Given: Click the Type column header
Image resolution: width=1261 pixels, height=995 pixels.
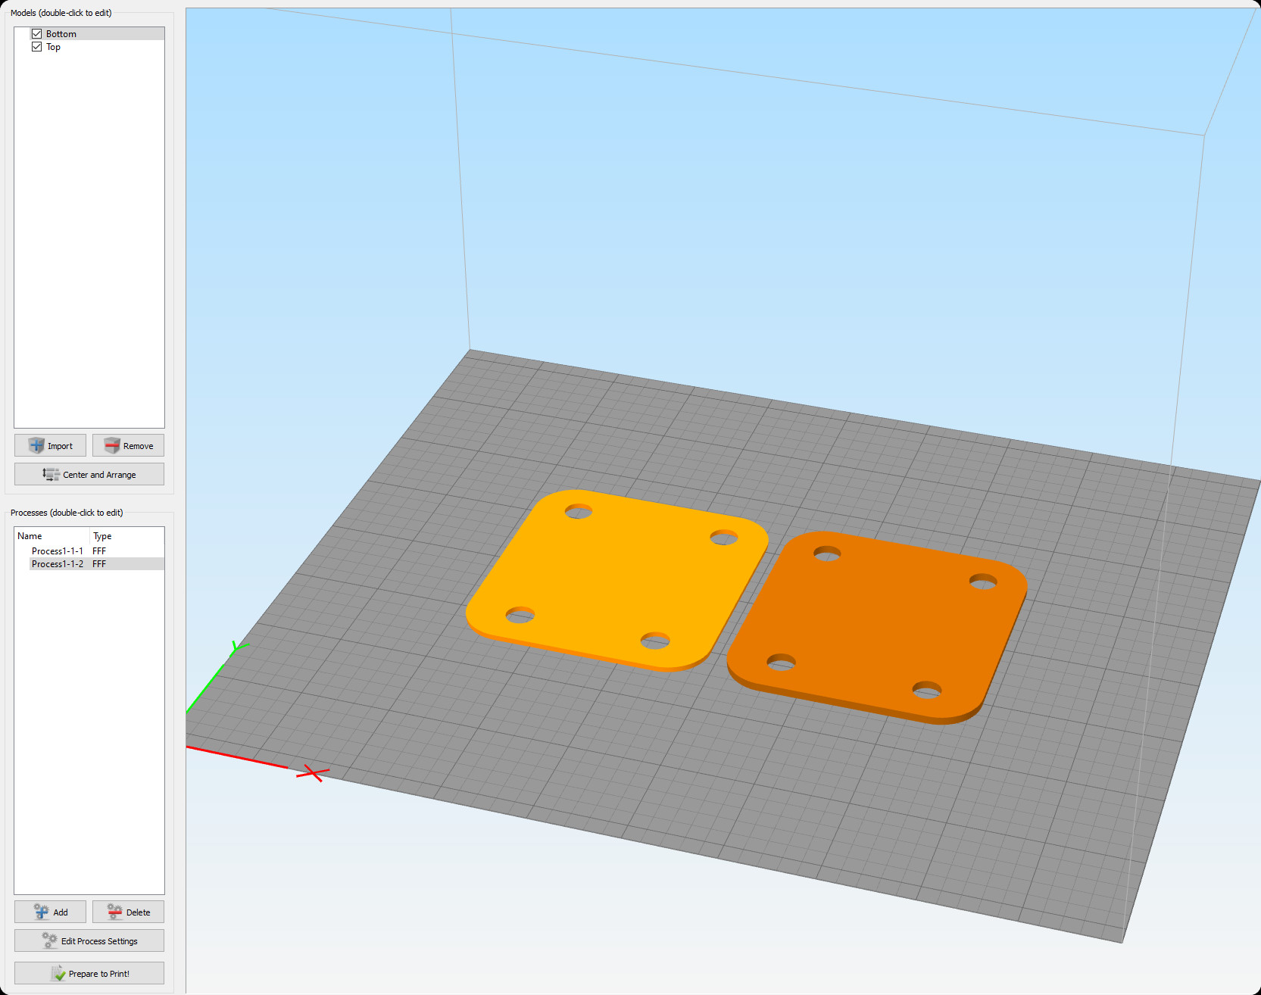Looking at the screenshot, I should point(126,536).
